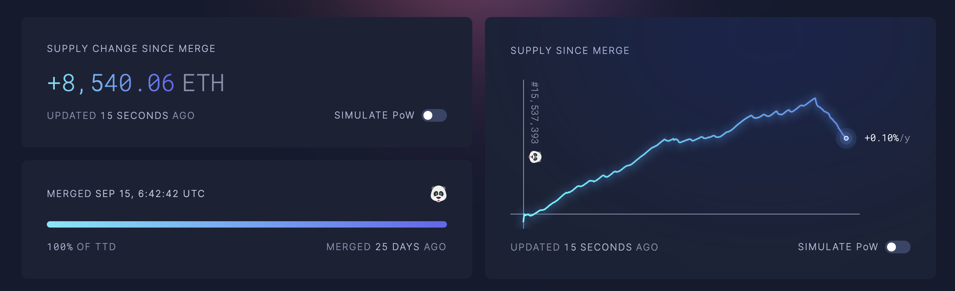Screen dimensions: 955x291
Task: Click the Merged 25 Days Ago text
Action: coord(386,247)
